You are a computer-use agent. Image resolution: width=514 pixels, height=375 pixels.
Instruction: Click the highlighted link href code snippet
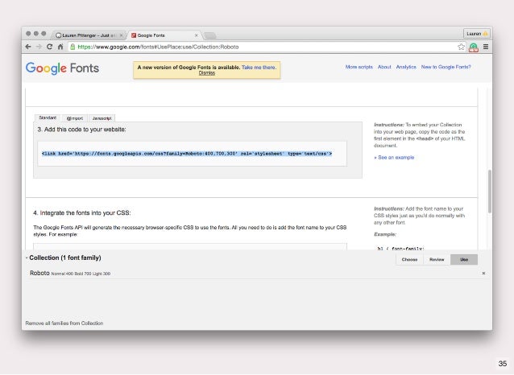point(187,154)
